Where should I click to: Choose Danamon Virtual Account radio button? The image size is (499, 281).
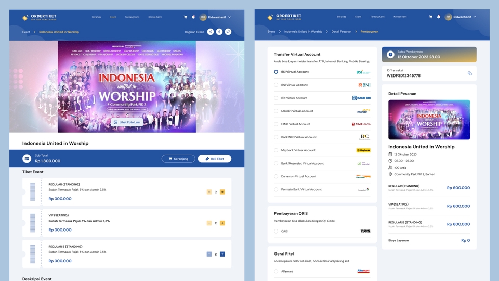point(276,176)
